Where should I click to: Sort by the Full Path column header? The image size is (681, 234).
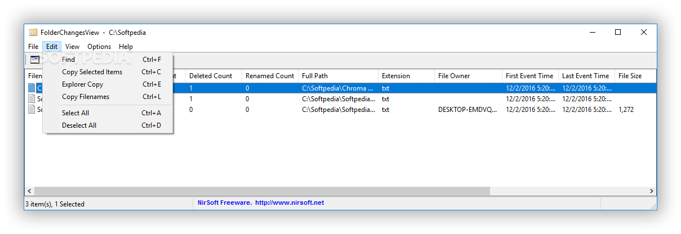pos(338,76)
